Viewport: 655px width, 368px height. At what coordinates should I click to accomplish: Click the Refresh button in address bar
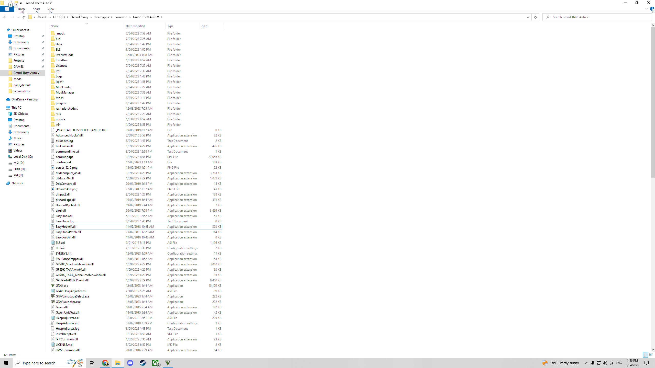coord(535,17)
